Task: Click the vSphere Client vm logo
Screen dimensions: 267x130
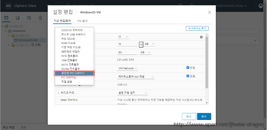Action: click(x=9, y=6)
